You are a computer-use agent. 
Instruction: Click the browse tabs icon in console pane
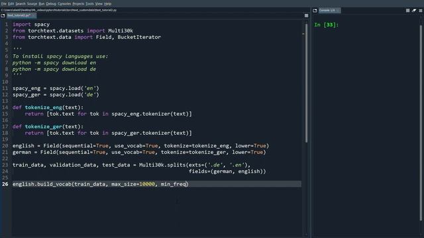pyautogui.click(x=315, y=11)
